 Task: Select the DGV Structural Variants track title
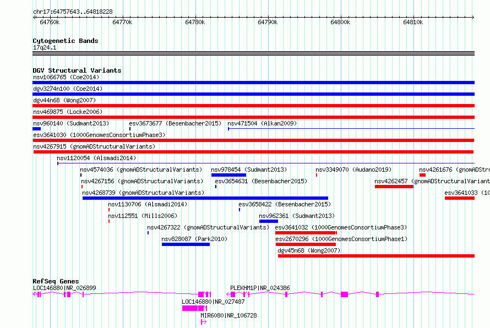[77, 70]
